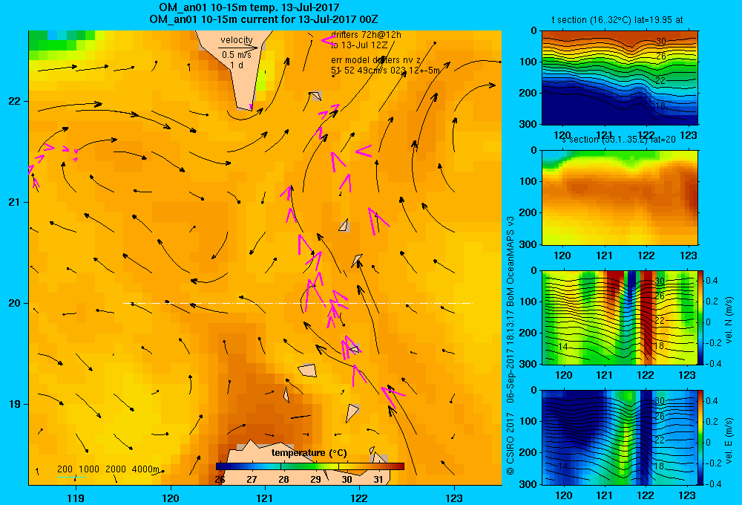Click the main map's longitude label 122

click(360, 498)
